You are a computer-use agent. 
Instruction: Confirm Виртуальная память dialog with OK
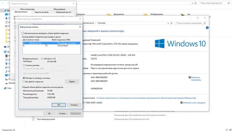[59, 105]
